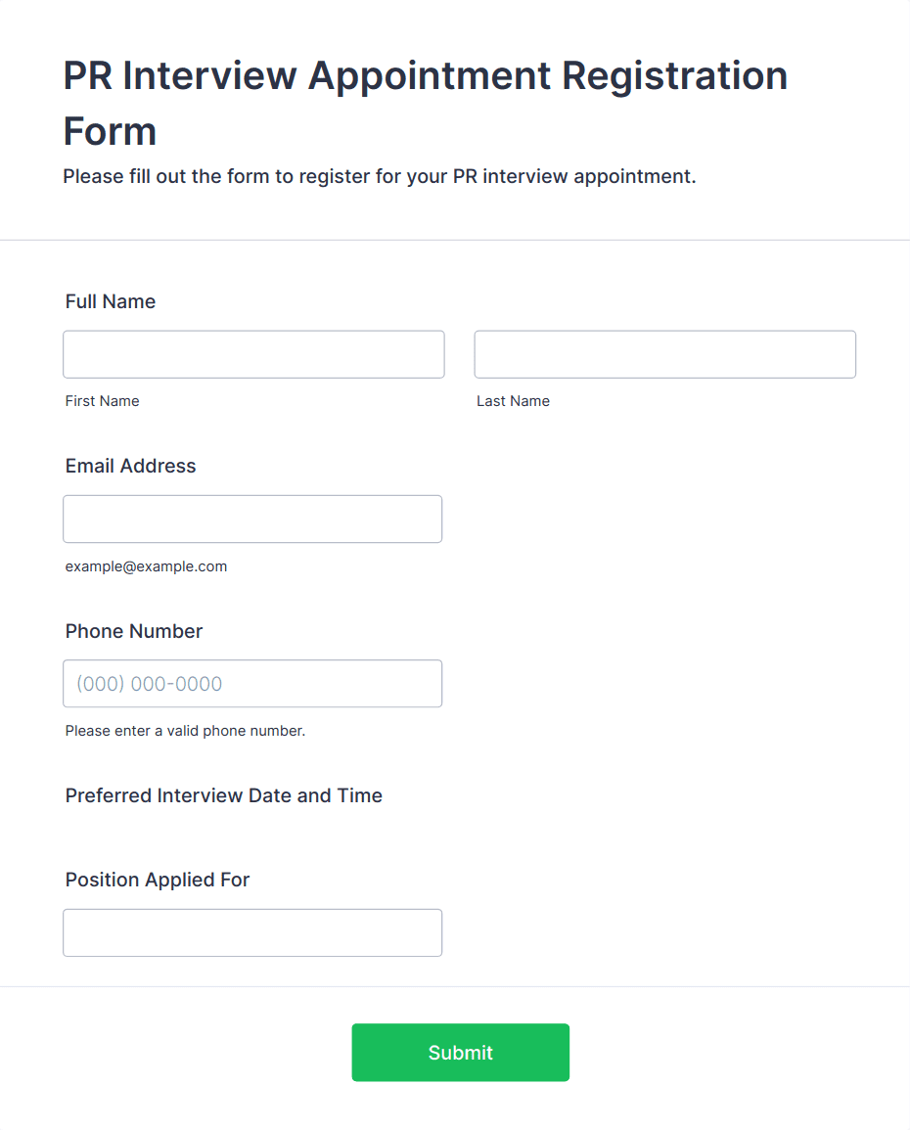Click the (000) 000-0000 placeholder text

150,684
